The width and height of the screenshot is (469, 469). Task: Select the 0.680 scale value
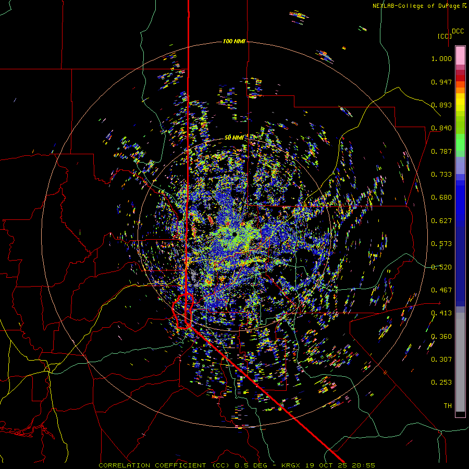[x=441, y=198]
